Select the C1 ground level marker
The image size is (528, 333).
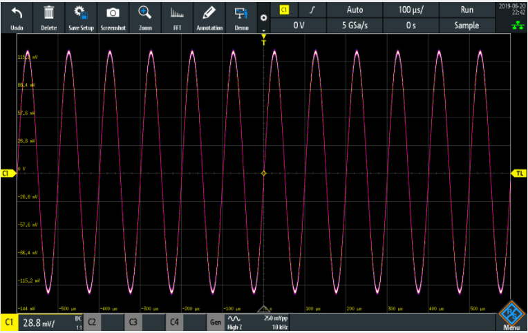point(8,173)
